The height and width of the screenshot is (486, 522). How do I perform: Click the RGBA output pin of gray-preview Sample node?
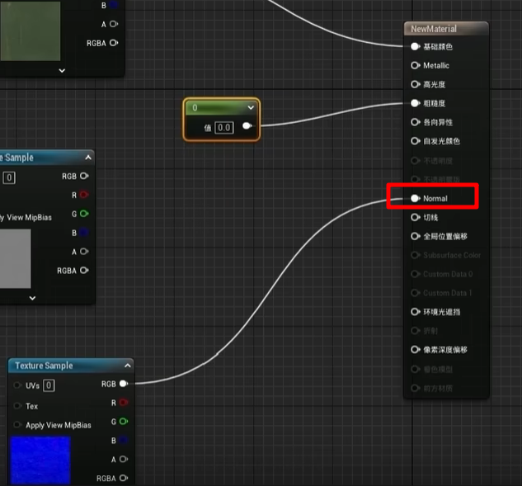pyautogui.click(x=84, y=270)
